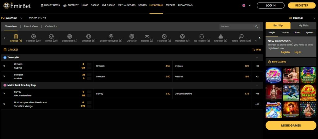Select the Handball sport icon
The image size is (318, 139).
182,36
